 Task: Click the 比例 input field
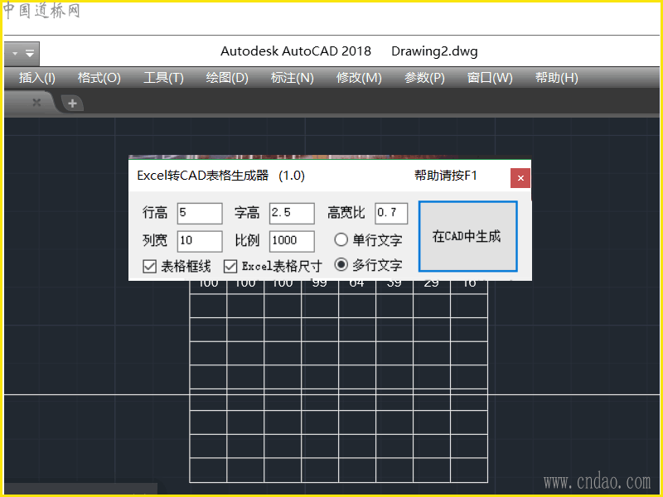pos(292,241)
